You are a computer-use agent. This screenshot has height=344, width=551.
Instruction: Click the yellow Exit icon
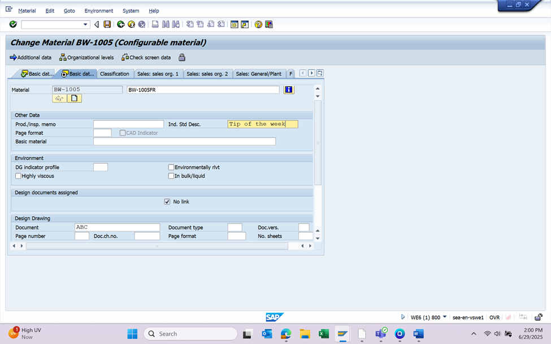pos(131,24)
